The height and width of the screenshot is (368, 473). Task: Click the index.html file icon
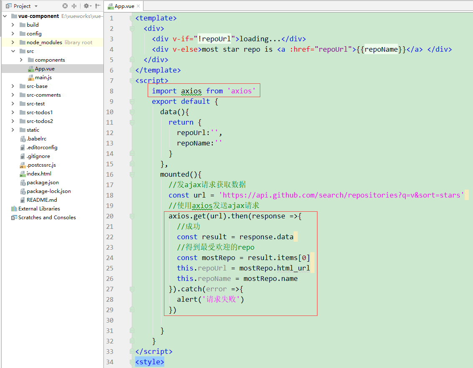click(22, 174)
